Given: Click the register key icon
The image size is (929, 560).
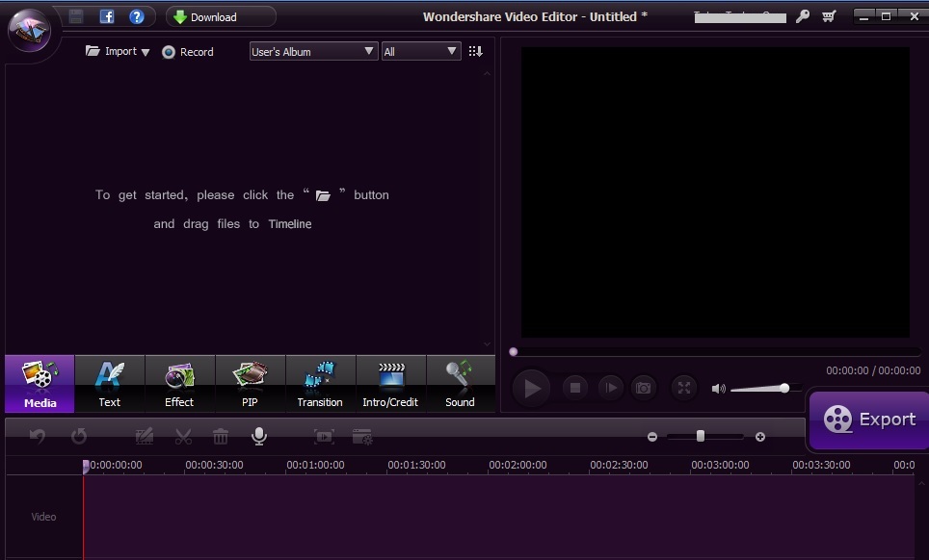Looking at the screenshot, I should 802,16.
